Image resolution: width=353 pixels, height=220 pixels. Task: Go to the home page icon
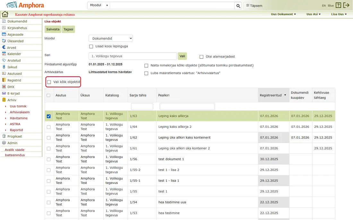tap(5, 14)
